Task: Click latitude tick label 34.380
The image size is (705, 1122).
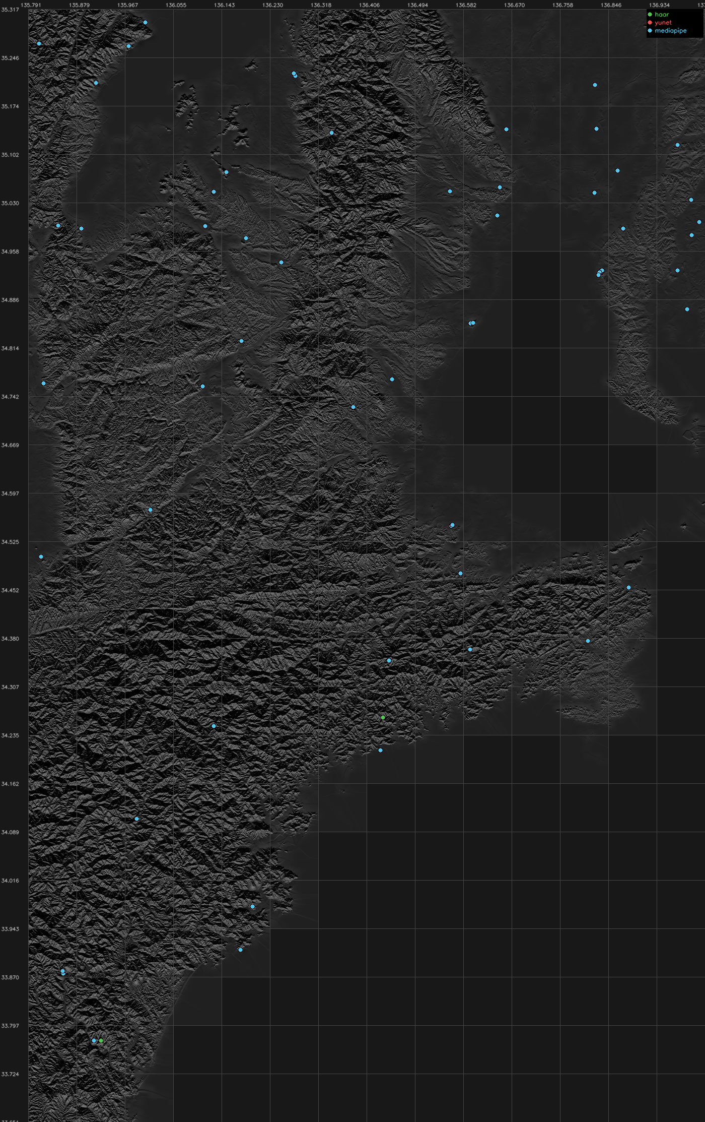Action: (10, 639)
